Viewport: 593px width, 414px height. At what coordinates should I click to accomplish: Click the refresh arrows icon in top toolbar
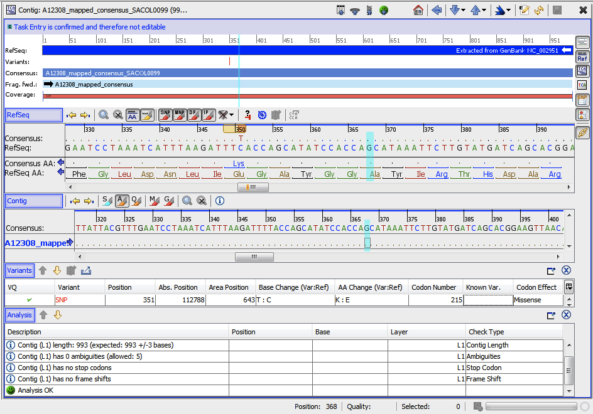(x=539, y=10)
